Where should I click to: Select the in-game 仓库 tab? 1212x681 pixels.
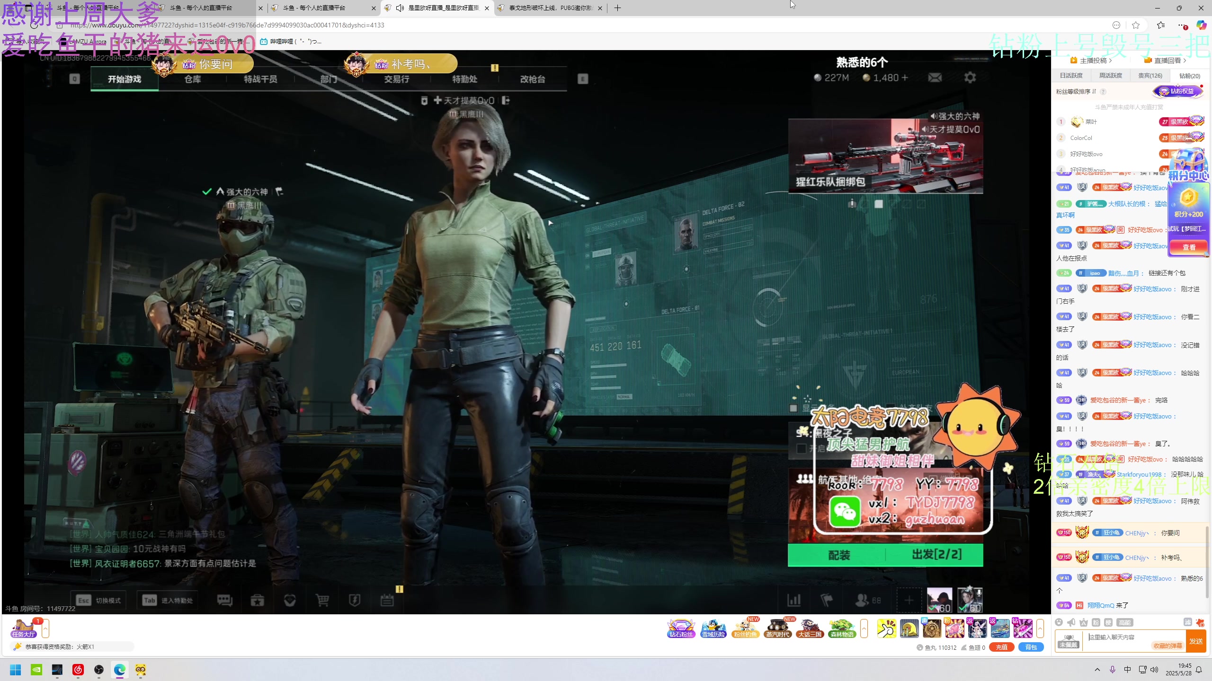193,79
